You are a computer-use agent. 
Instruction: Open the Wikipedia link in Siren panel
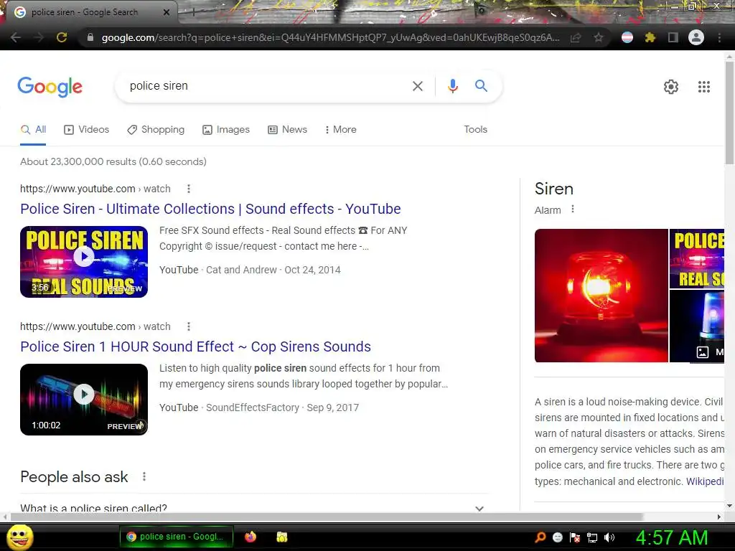tap(705, 481)
